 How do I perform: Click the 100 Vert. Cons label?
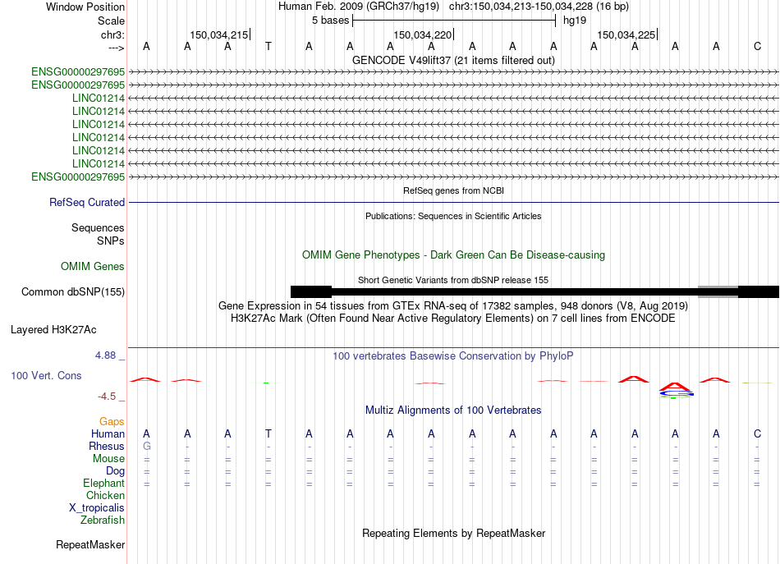click(46, 375)
